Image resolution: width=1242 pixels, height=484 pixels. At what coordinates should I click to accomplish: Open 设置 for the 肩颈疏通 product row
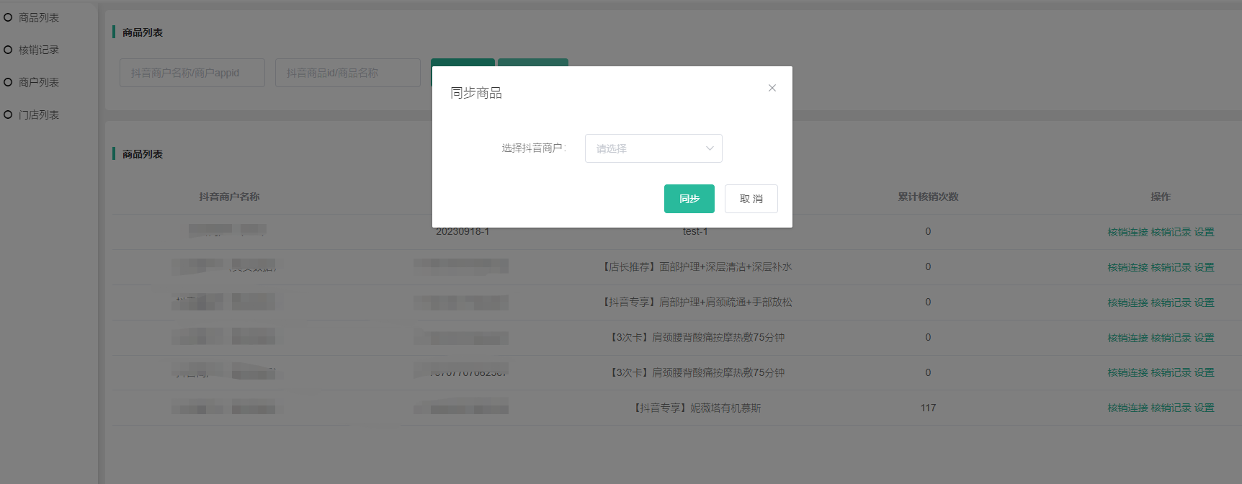[1204, 302]
